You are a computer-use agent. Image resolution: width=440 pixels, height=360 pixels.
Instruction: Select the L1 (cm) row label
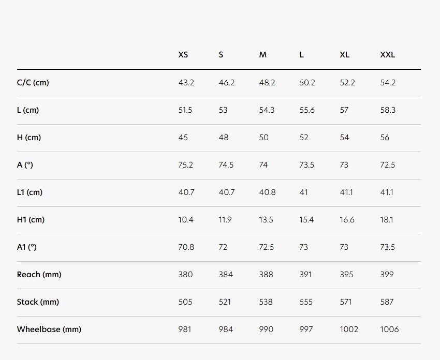(x=30, y=192)
